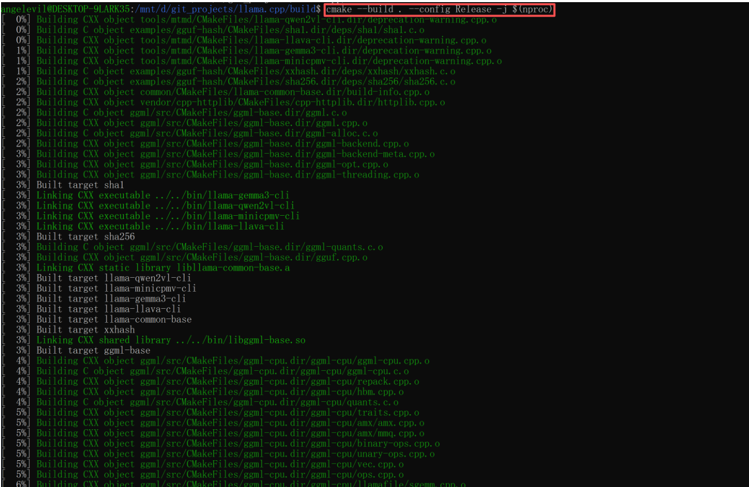
Task: Click the 'xxhash.dir/deps/xxhash/xxhash.c.o' line
Action: coord(228,71)
